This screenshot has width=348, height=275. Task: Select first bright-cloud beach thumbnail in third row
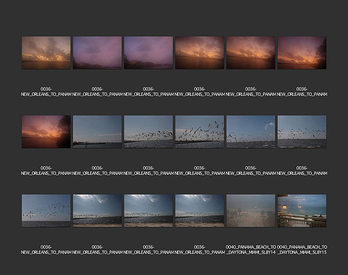pos(98,211)
